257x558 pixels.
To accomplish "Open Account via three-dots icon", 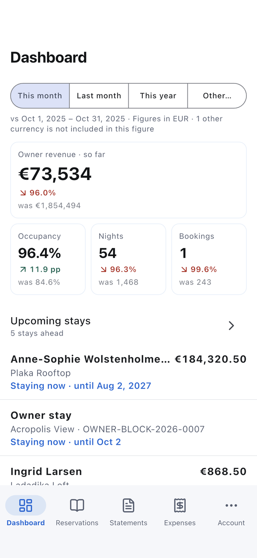I will (231, 505).
